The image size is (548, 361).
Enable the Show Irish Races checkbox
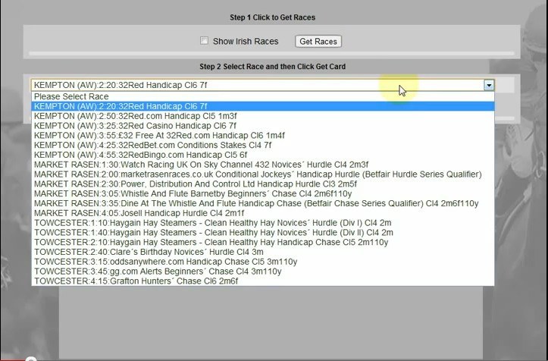(x=204, y=41)
